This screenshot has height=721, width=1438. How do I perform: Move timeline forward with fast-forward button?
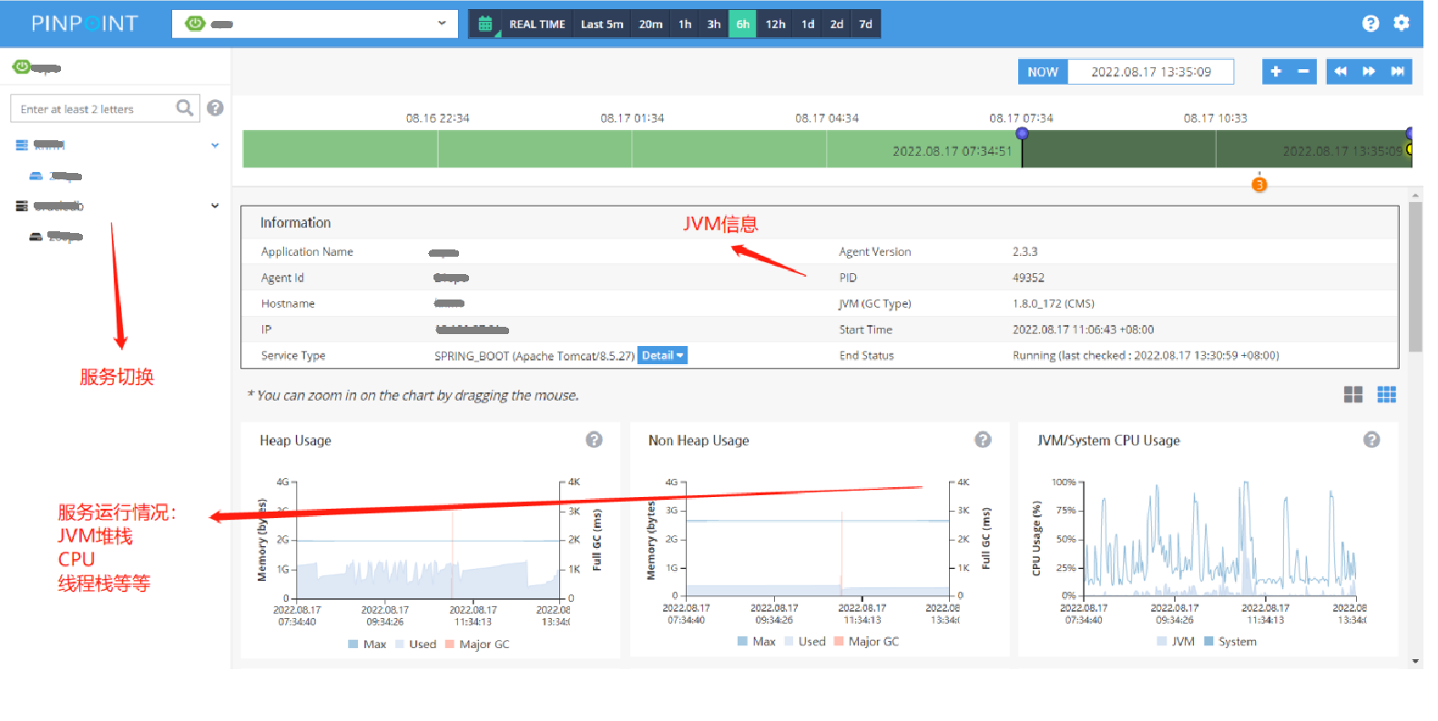coord(1369,72)
